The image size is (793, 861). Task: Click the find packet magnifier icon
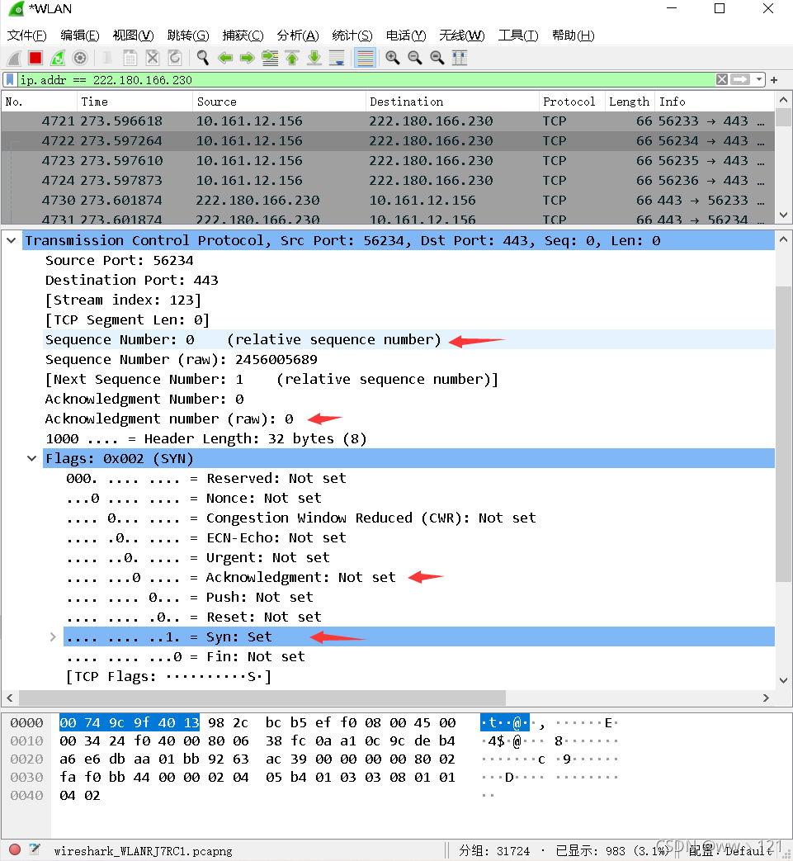[202, 58]
